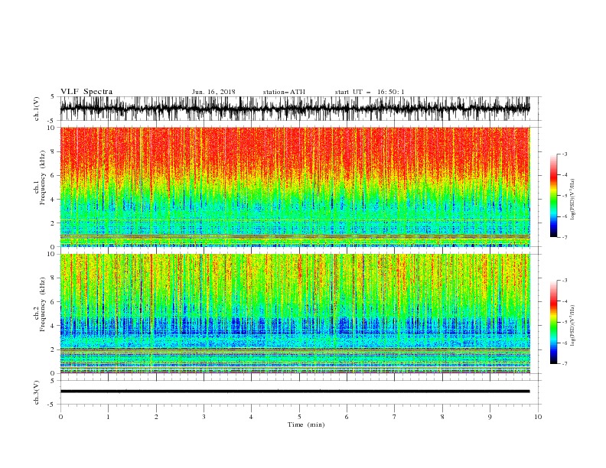Screen dimensions: 606x468
Task: Click the lower color bar's log(PSD) label
Action: pos(573,325)
